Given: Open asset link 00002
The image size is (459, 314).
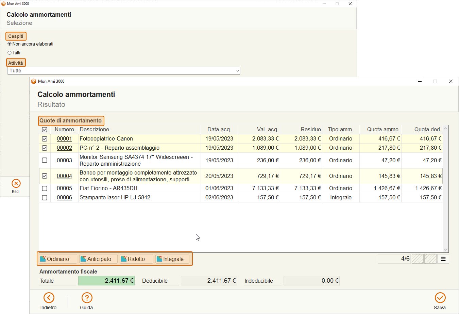Looking at the screenshot, I should click(x=64, y=148).
